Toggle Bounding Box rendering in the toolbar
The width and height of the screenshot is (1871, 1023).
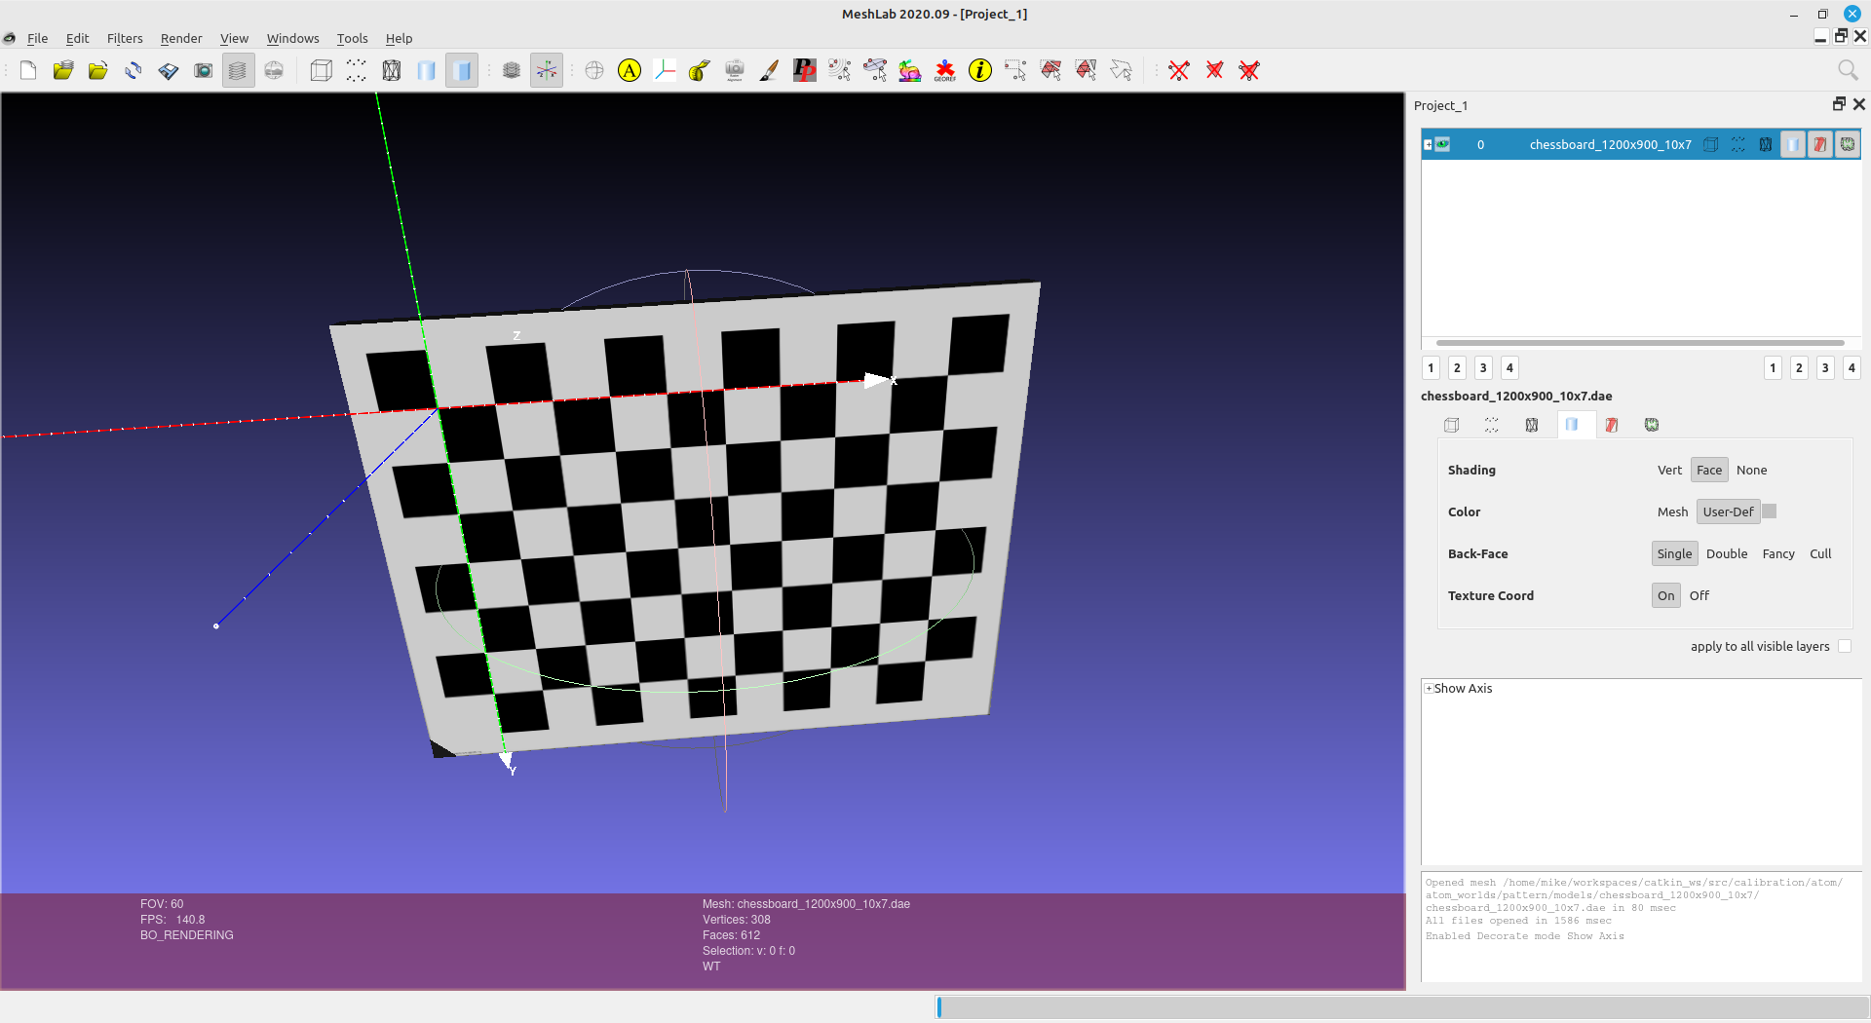(x=321, y=70)
